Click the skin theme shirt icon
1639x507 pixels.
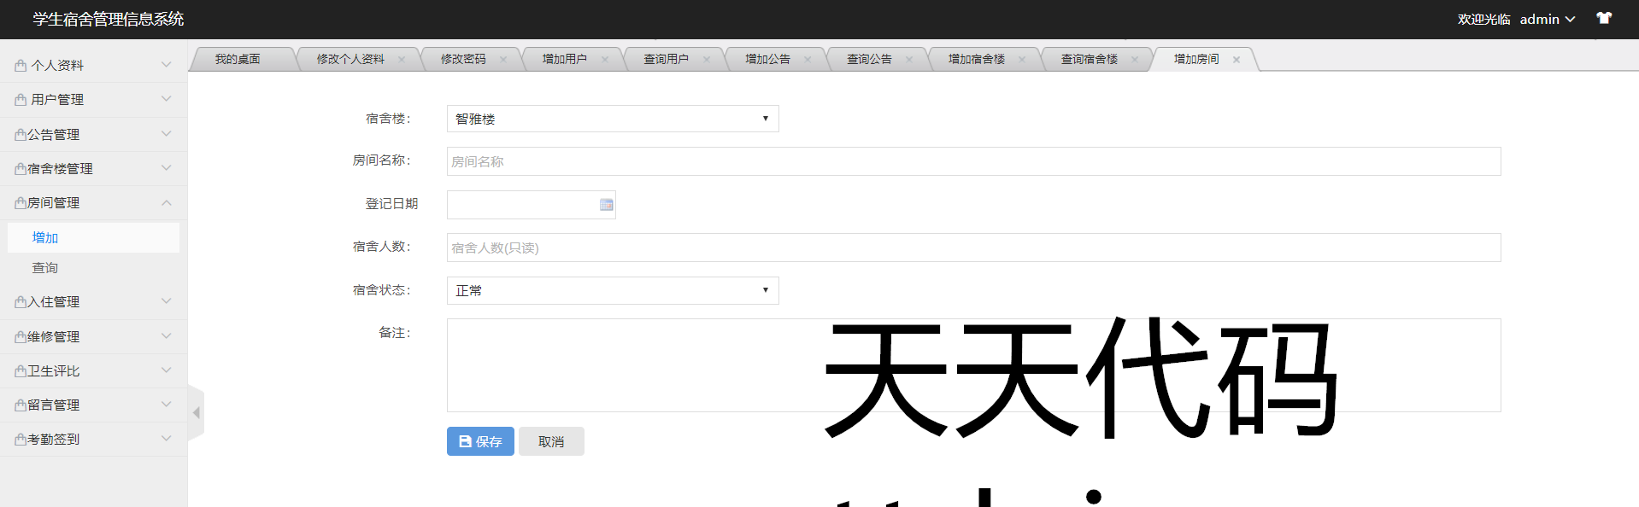[x=1604, y=18]
